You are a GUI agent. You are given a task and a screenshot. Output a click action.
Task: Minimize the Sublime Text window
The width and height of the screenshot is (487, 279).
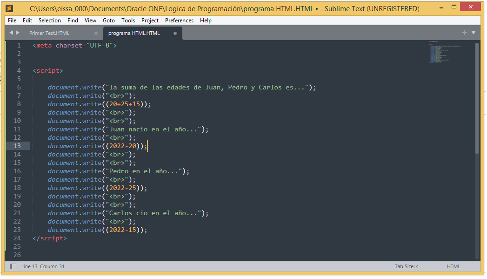tap(441, 7)
